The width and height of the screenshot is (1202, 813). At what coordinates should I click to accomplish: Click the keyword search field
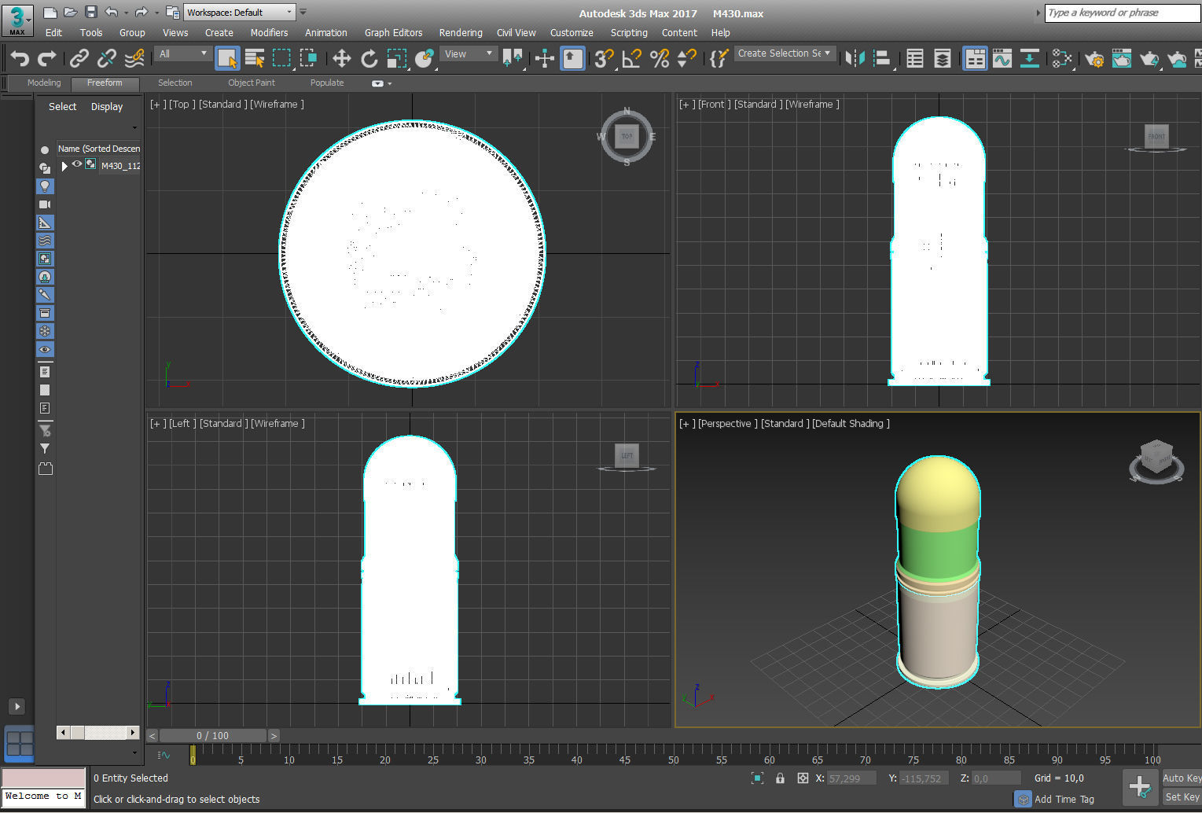pos(1122,13)
